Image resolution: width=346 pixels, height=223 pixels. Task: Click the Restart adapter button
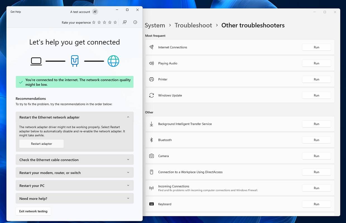[41, 144]
